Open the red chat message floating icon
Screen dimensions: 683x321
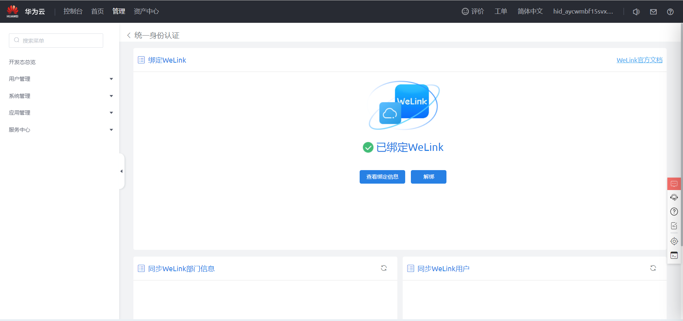[674, 184]
